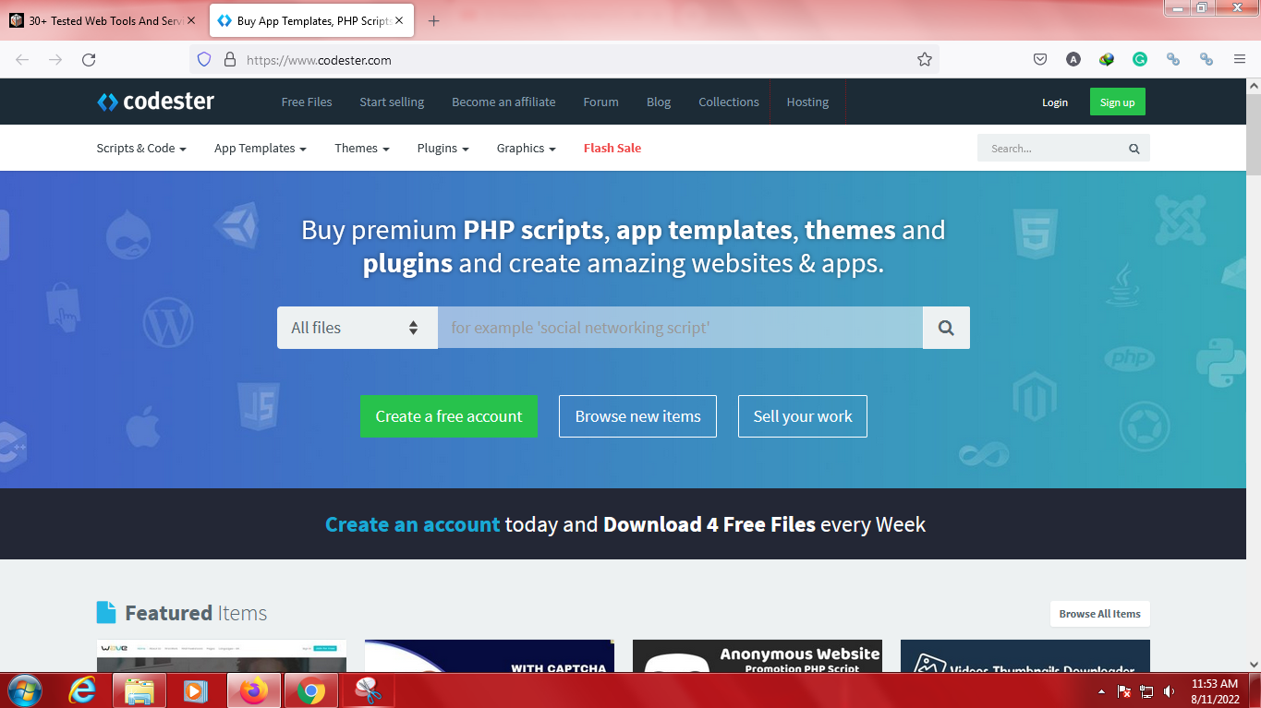
Task: Click the browser forward arrow
Action: click(x=55, y=60)
